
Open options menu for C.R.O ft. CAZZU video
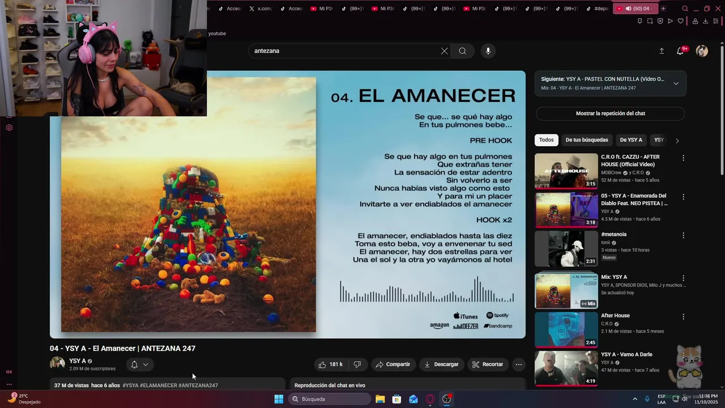coord(683,158)
